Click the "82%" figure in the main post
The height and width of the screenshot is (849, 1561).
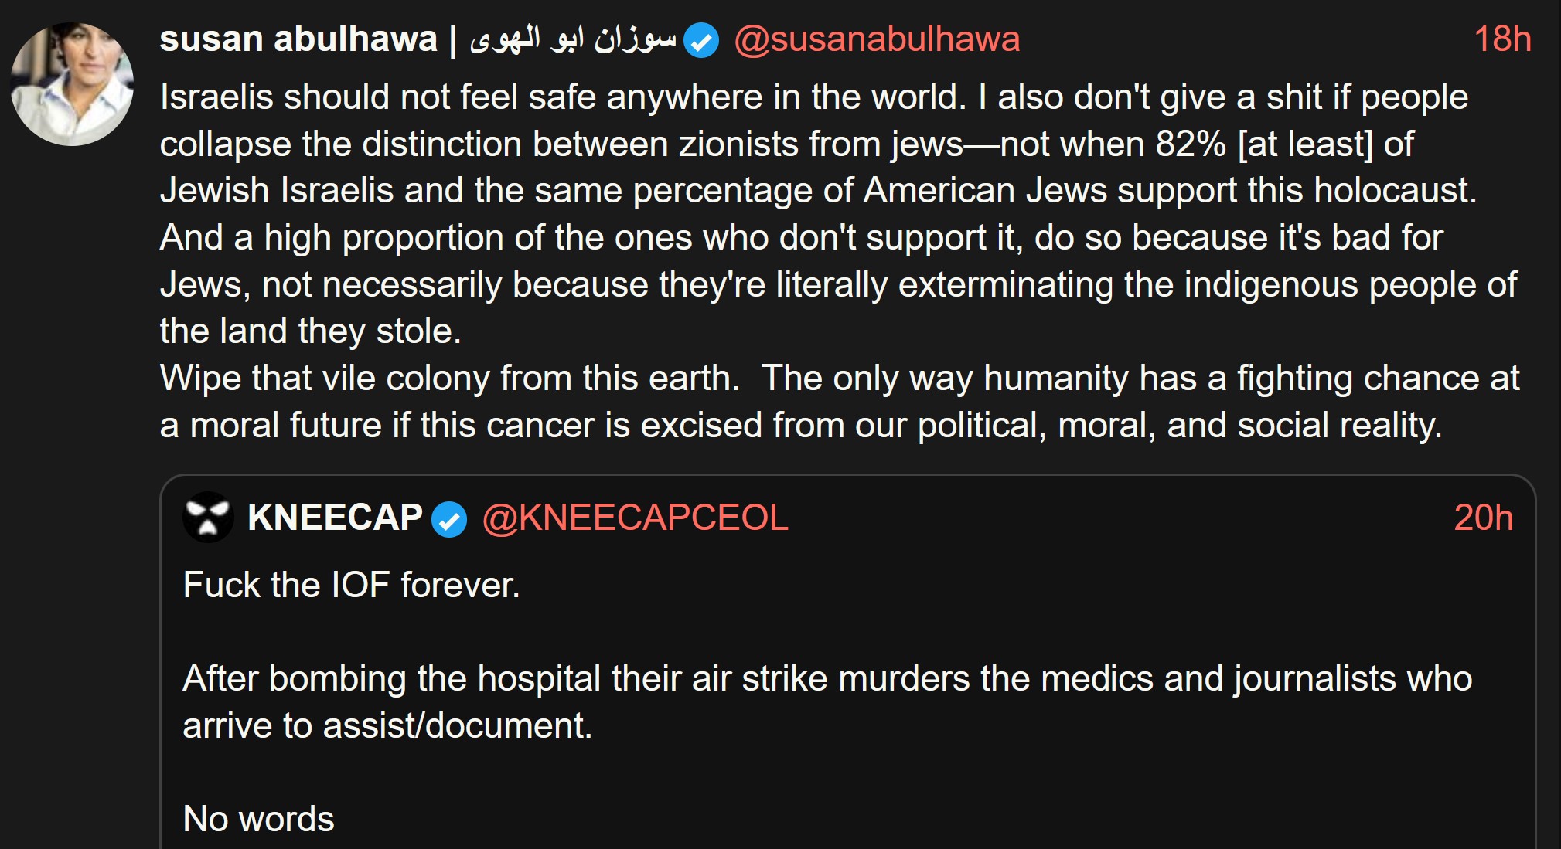pos(1191,144)
